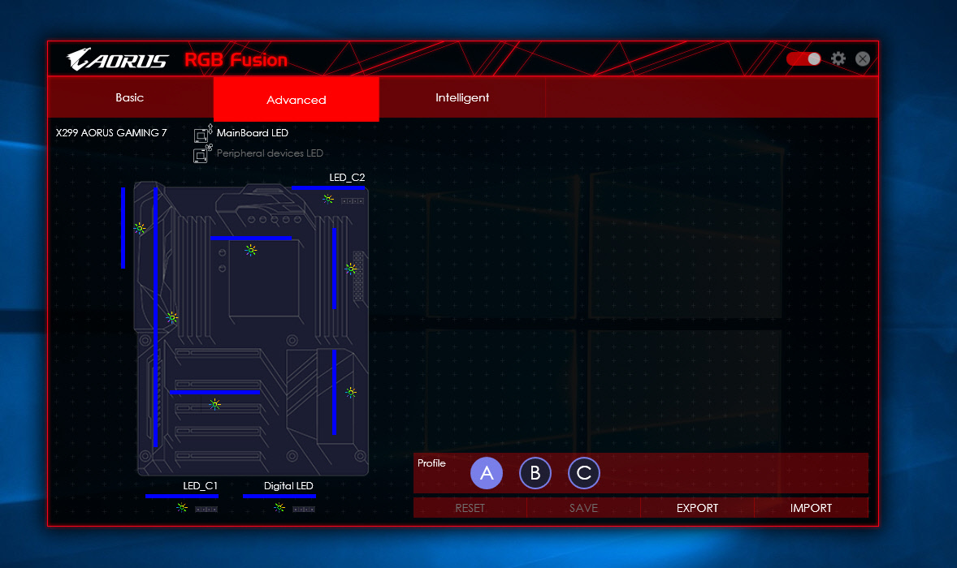Click the LED_C2 header light icon

(x=328, y=199)
